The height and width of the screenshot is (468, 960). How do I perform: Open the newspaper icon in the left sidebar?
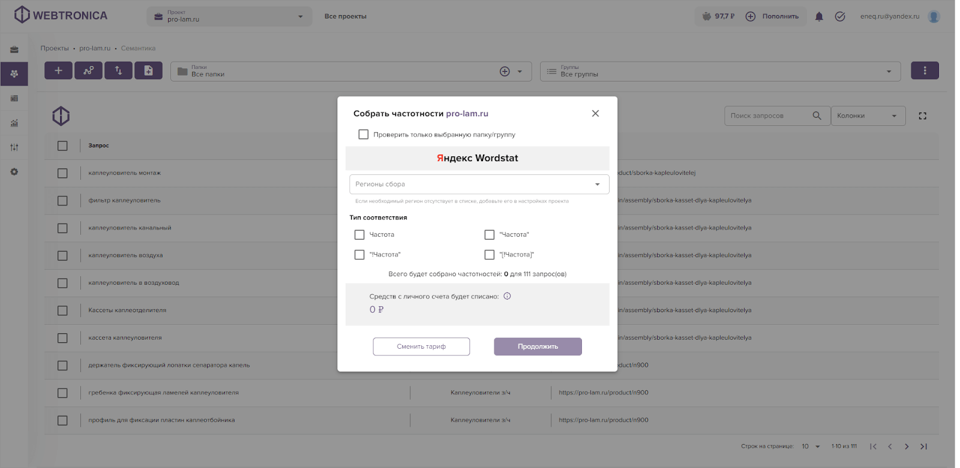14,98
